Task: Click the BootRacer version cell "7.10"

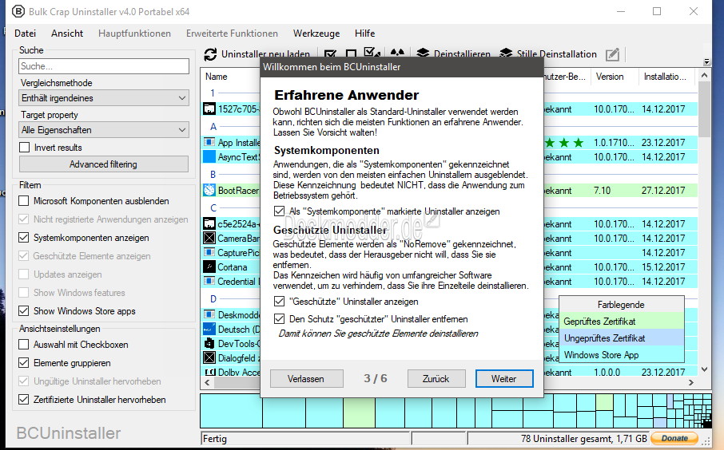Action: click(x=602, y=190)
